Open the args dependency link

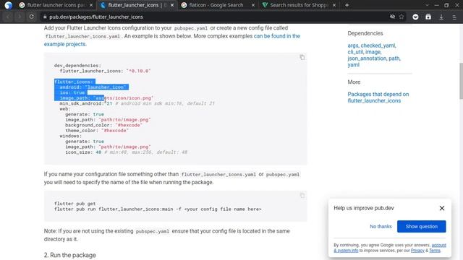tap(352, 45)
